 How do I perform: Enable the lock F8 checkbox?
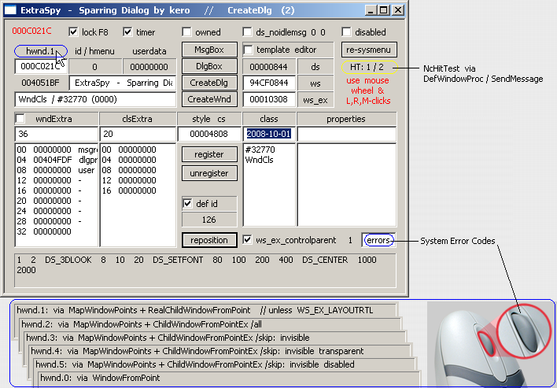[x=75, y=32]
